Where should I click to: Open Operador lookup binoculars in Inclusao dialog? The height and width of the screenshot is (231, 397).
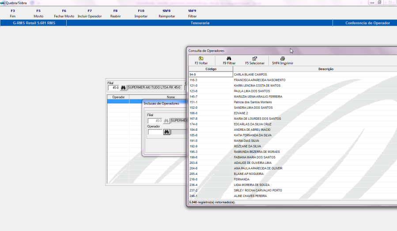click(x=166, y=132)
